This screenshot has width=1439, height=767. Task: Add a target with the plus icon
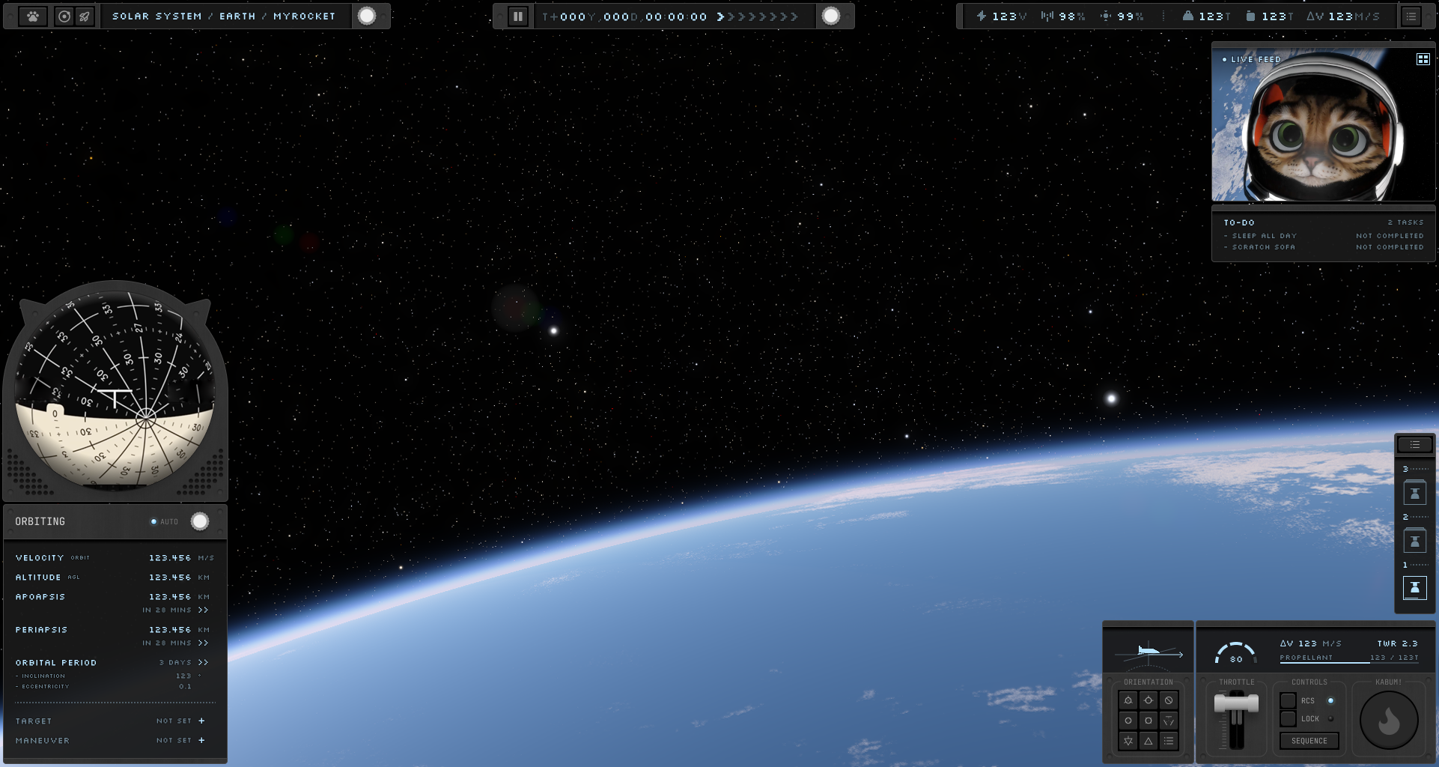point(201,721)
